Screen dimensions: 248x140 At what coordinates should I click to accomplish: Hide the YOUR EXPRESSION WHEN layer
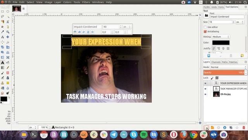(205, 83)
